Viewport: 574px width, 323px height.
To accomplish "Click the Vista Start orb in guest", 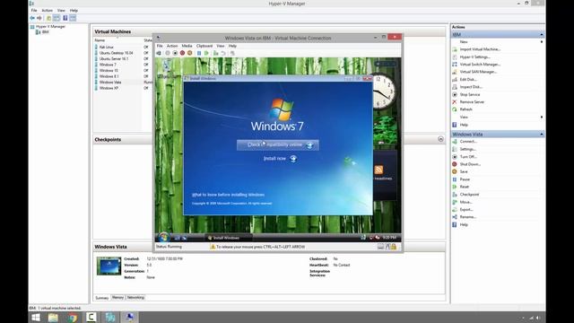I will (163, 237).
